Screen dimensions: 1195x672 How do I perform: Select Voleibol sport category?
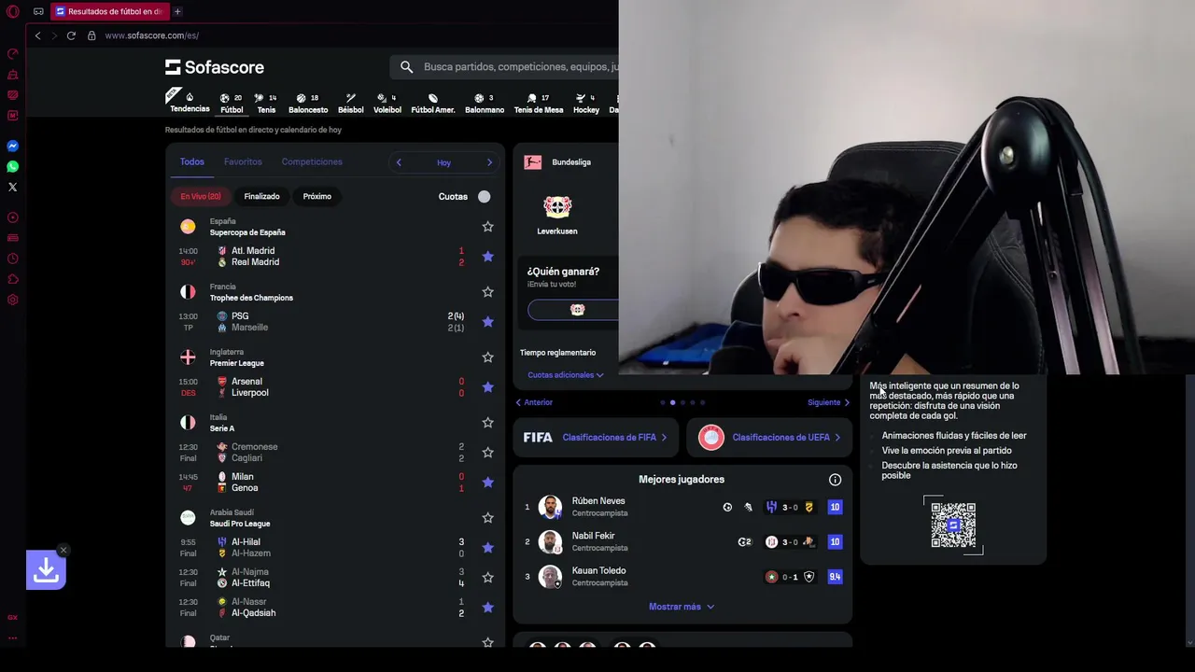pos(387,104)
